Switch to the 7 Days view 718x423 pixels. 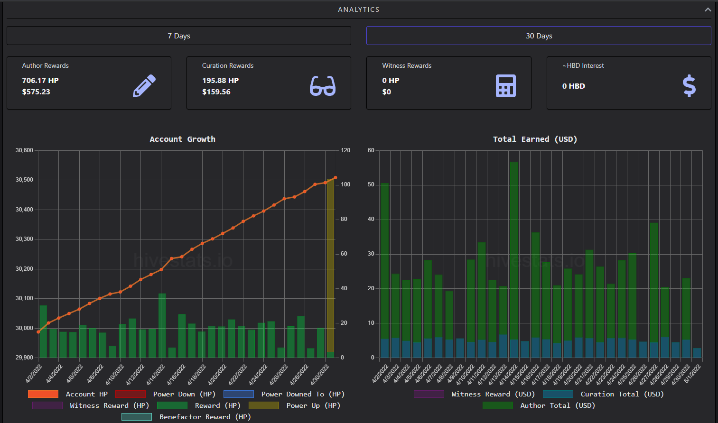[179, 36]
